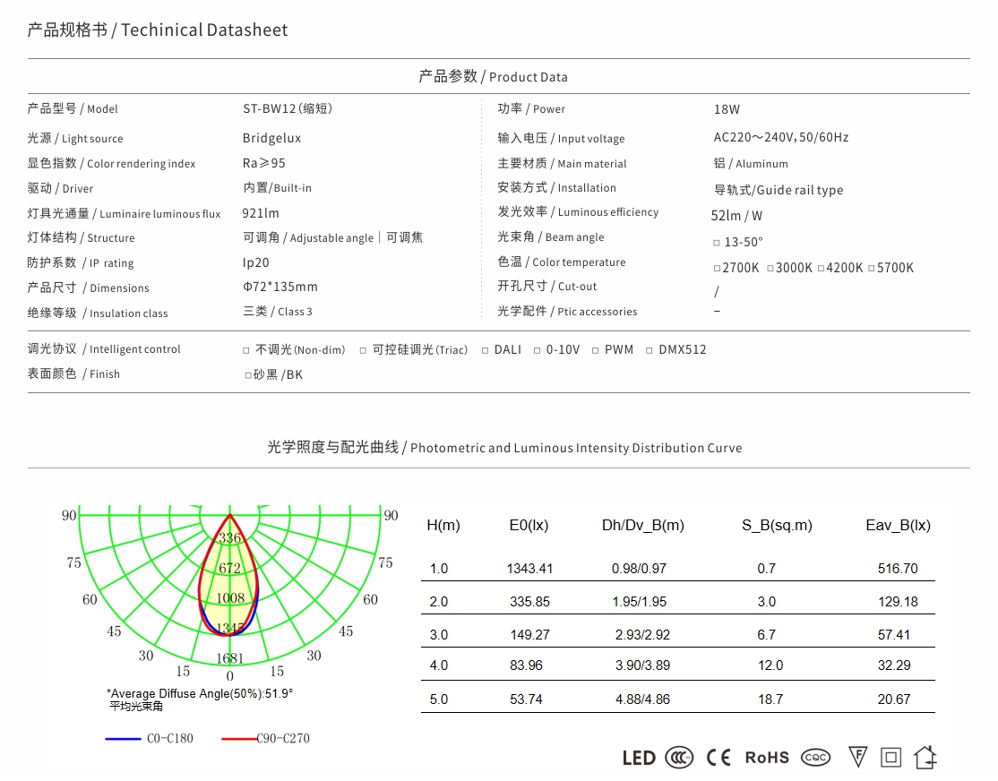Image resolution: width=998 pixels, height=781 pixels.
Task: Check the DALI control option
Action: 485,351
